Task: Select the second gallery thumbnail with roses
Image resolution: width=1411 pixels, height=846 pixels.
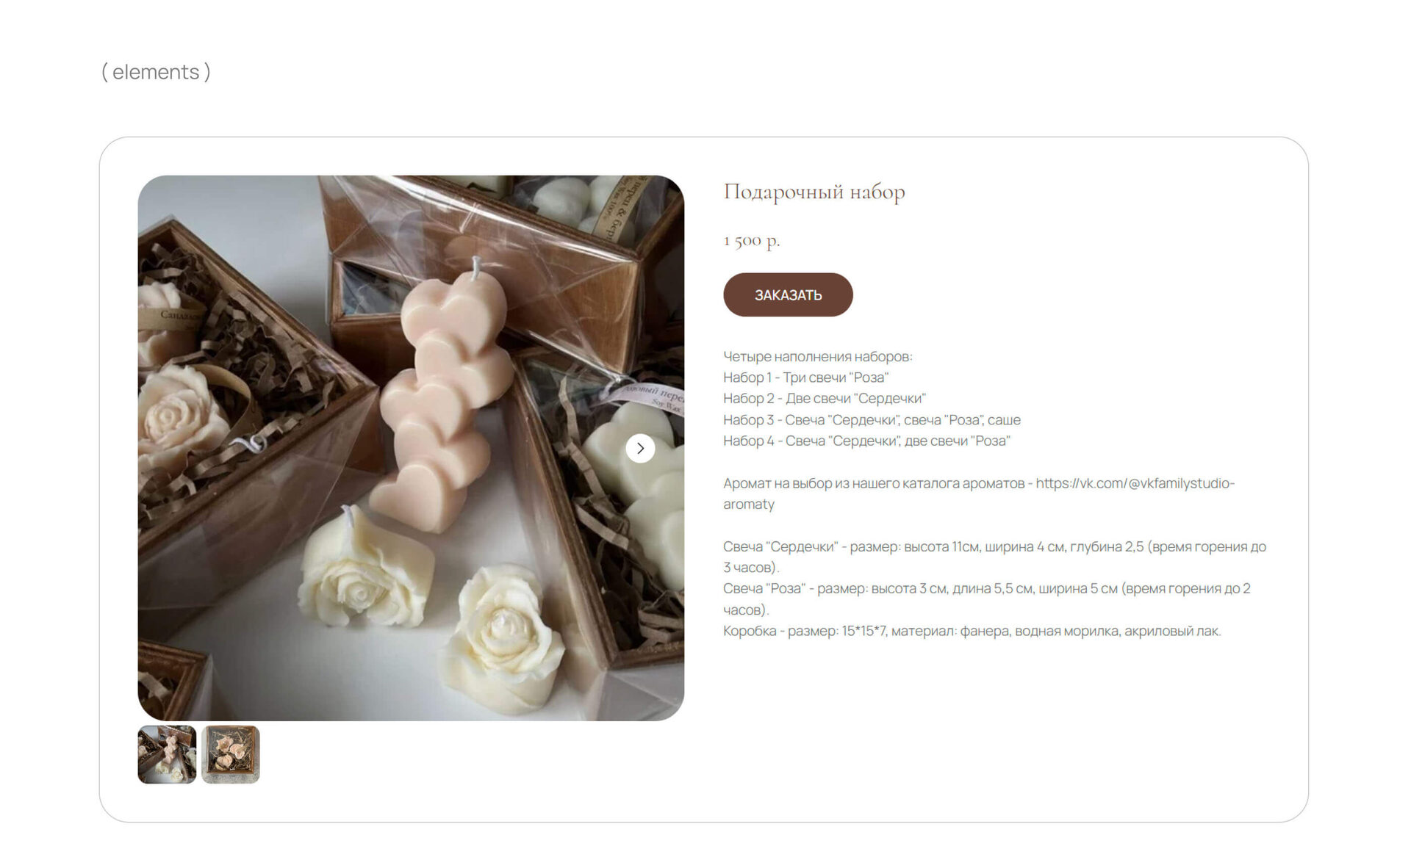Action: tap(231, 754)
